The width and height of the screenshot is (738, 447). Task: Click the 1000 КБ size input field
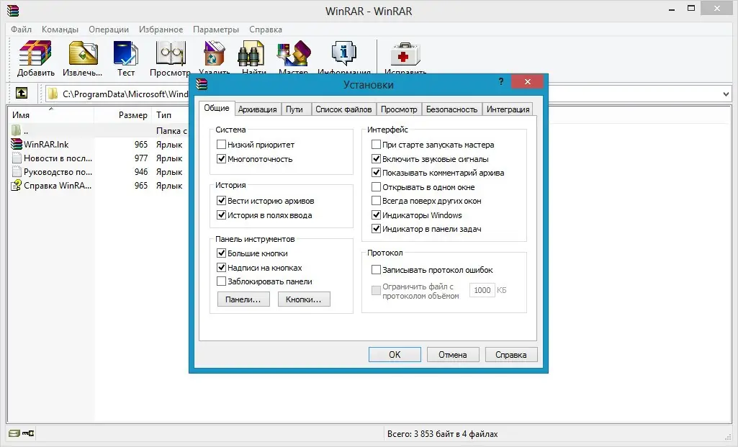point(482,289)
